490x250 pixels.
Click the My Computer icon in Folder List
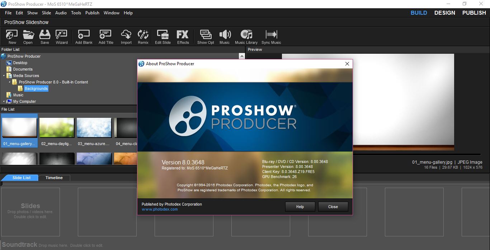tap(9, 101)
